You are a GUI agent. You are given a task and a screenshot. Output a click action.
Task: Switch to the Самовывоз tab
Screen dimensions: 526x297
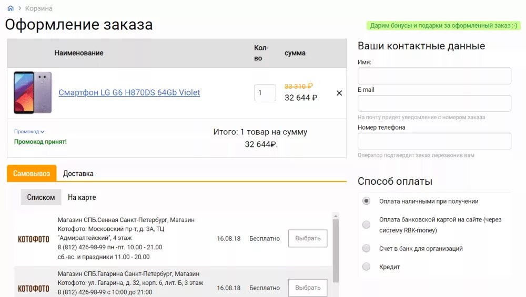(32, 174)
